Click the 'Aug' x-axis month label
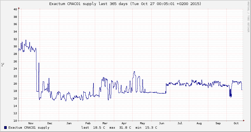Image resolution: width=251 pixels, height=132 pixels. [x=199, y=123]
